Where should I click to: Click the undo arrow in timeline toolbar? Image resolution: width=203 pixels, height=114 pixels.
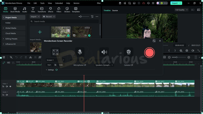click(x=16, y=57)
